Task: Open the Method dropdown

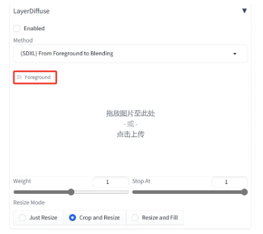Action: pos(130,54)
